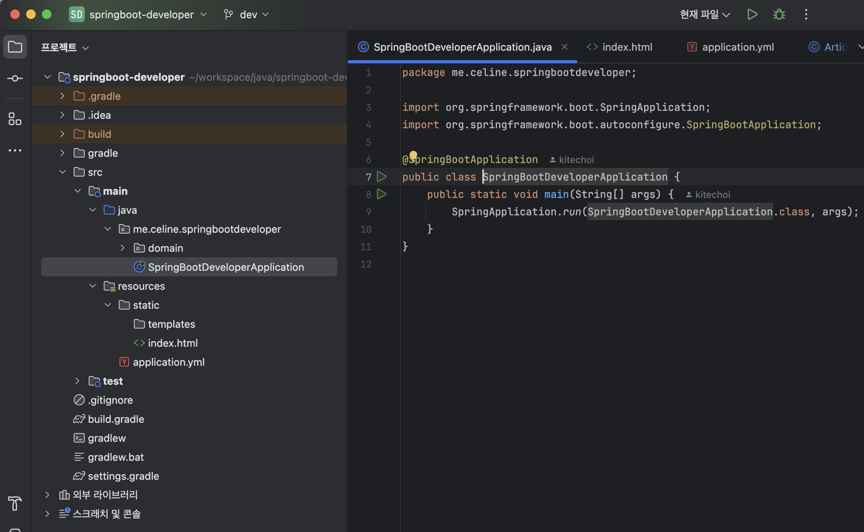Open the Build tool window icon
This screenshot has height=532, width=864.
15,503
